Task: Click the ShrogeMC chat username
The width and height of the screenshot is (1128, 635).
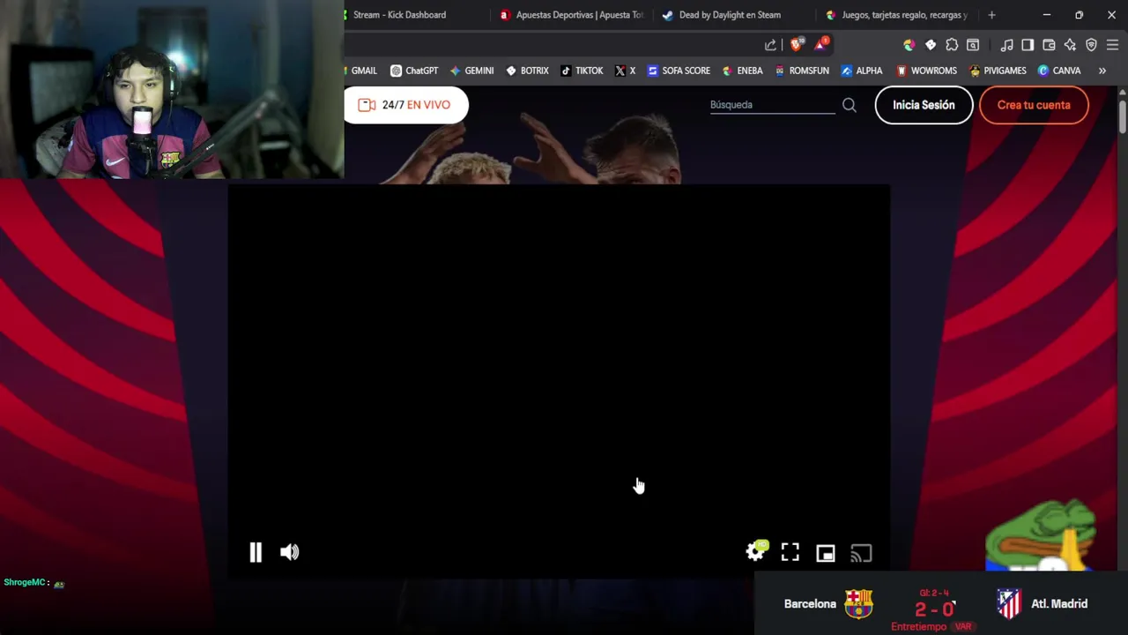Action: click(24, 583)
